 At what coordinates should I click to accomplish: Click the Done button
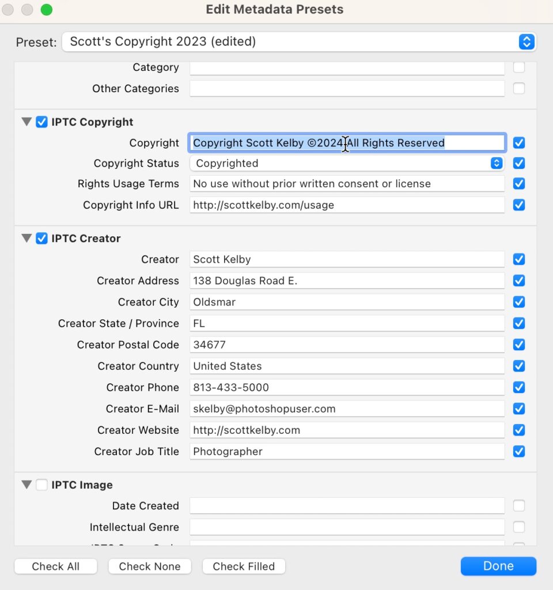click(x=498, y=566)
